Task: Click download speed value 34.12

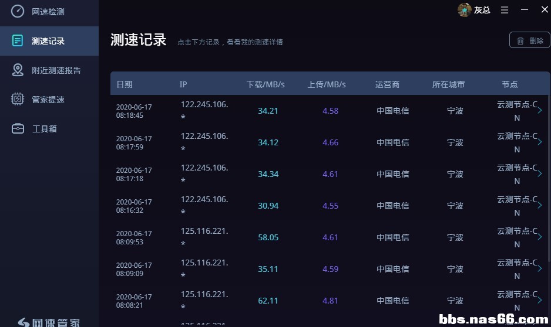Action: point(268,142)
